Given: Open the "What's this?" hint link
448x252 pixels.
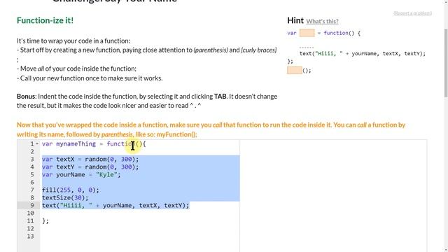Looking at the screenshot, I should pos(322,21).
